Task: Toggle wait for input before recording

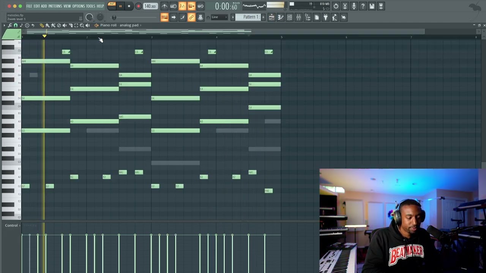Action: pos(173,6)
